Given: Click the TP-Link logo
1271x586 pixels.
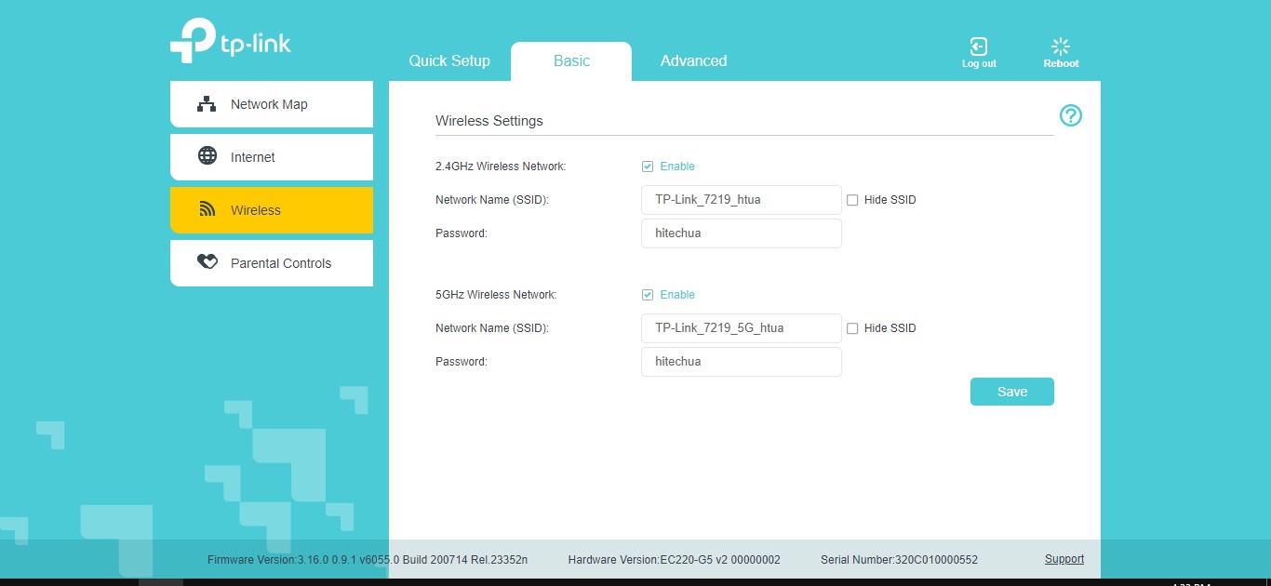Looking at the screenshot, I should coord(230,41).
